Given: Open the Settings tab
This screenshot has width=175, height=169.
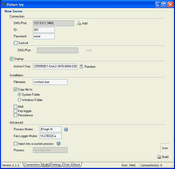Looking at the screenshot, I should tap(56, 165).
